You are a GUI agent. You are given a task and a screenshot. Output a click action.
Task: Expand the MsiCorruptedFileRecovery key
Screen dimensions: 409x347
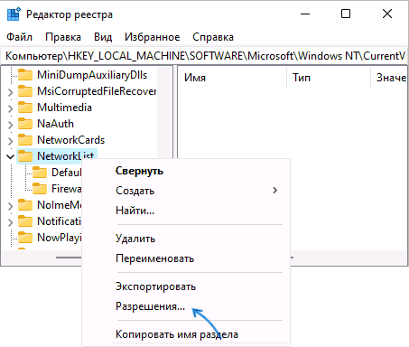[x=10, y=92]
